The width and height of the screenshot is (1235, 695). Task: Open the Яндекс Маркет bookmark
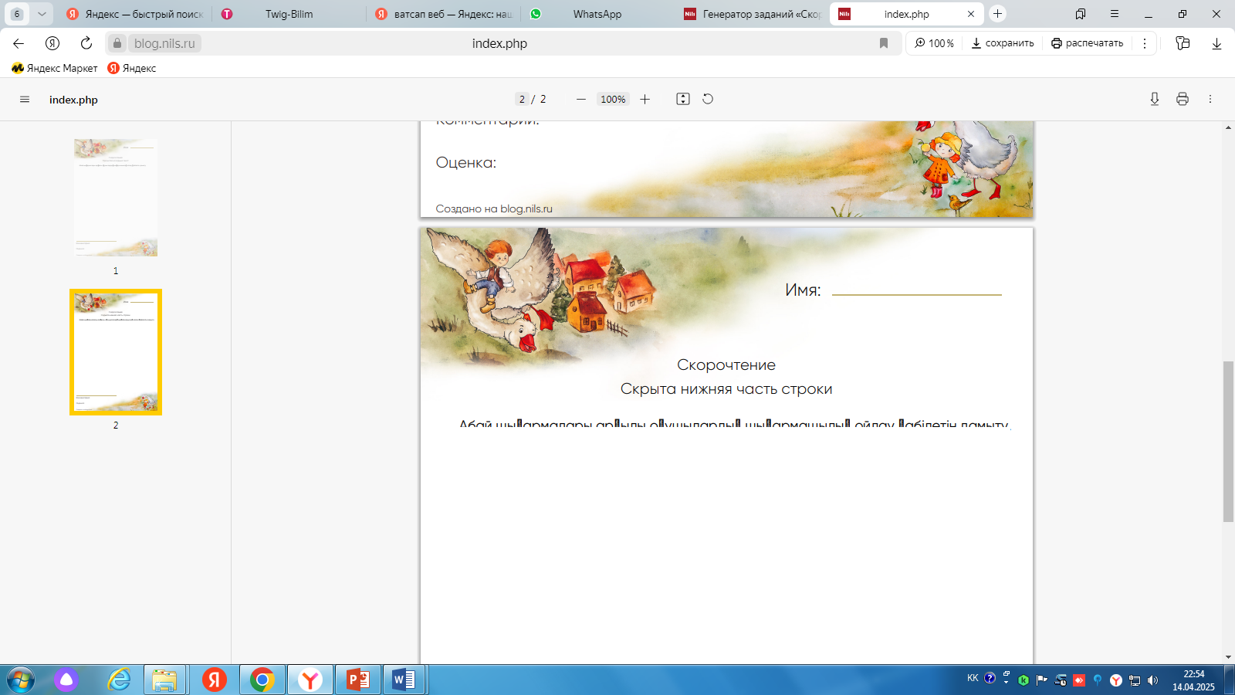55,68
